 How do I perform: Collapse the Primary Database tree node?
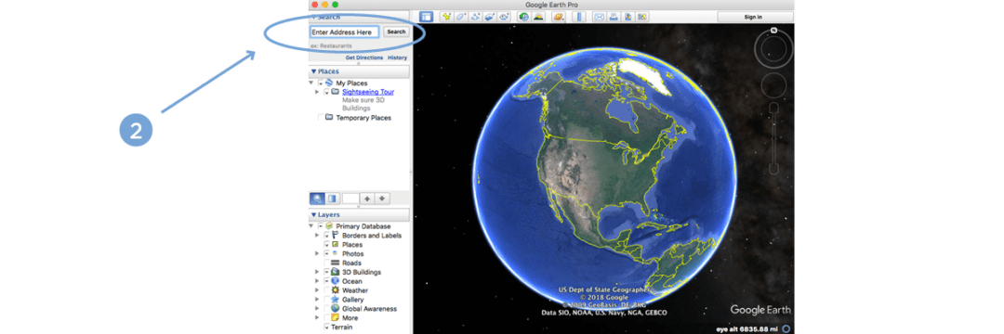point(311,226)
